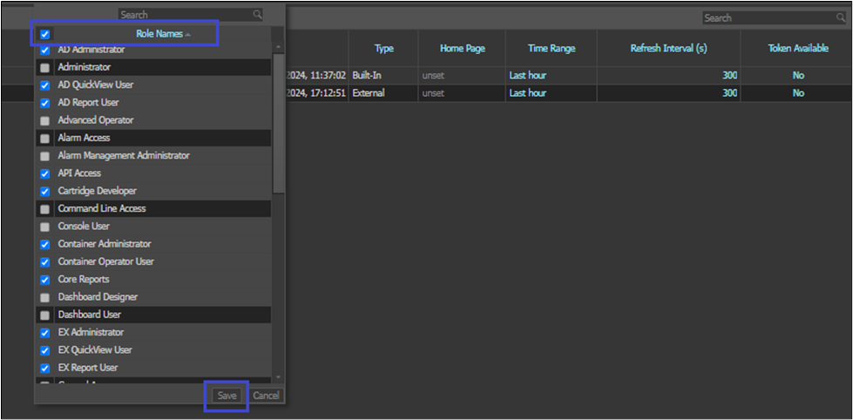The width and height of the screenshot is (853, 420).
Task: Save the role selection
Action: click(x=227, y=396)
